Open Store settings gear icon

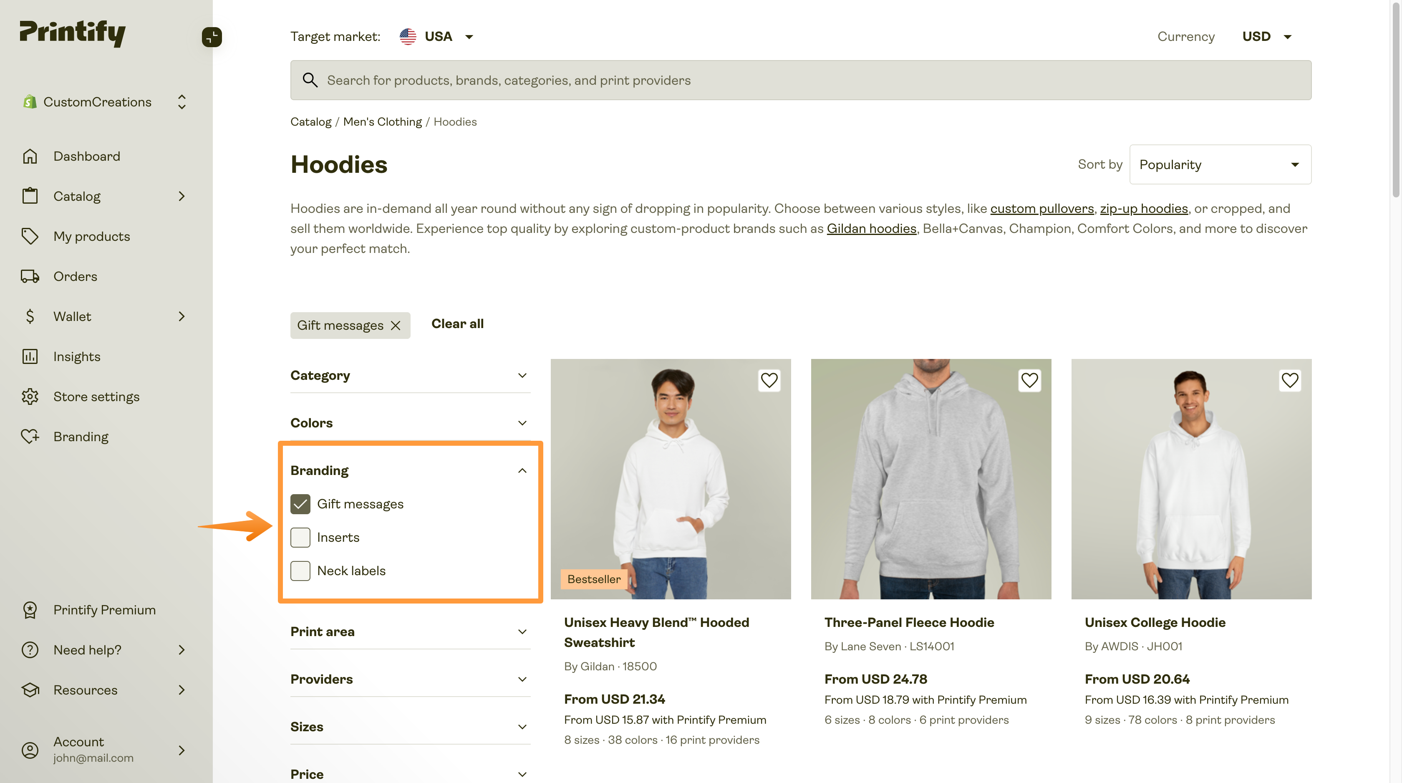pyautogui.click(x=30, y=397)
